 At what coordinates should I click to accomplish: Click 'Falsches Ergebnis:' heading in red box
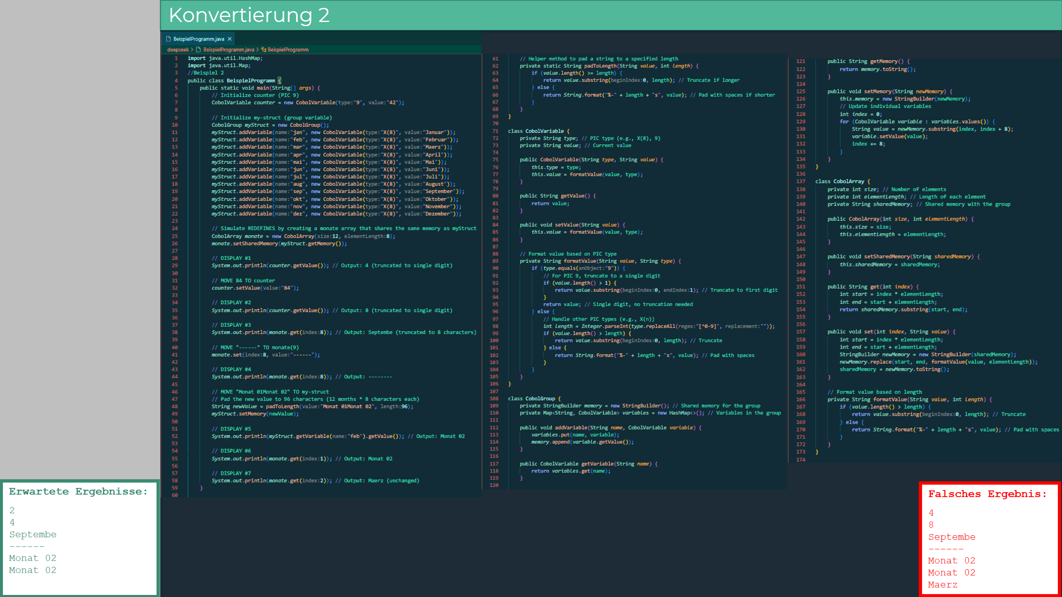(x=987, y=494)
